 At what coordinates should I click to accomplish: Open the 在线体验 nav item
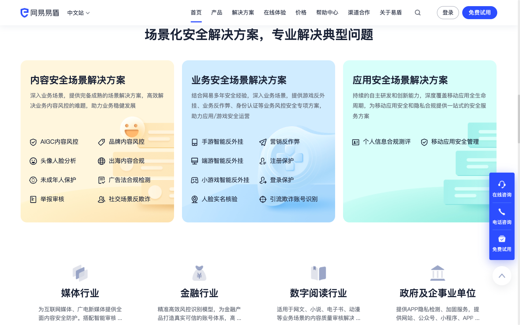275,13
